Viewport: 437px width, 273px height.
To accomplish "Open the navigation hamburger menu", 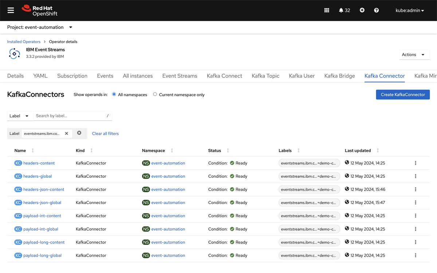I will [x=10, y=10].
